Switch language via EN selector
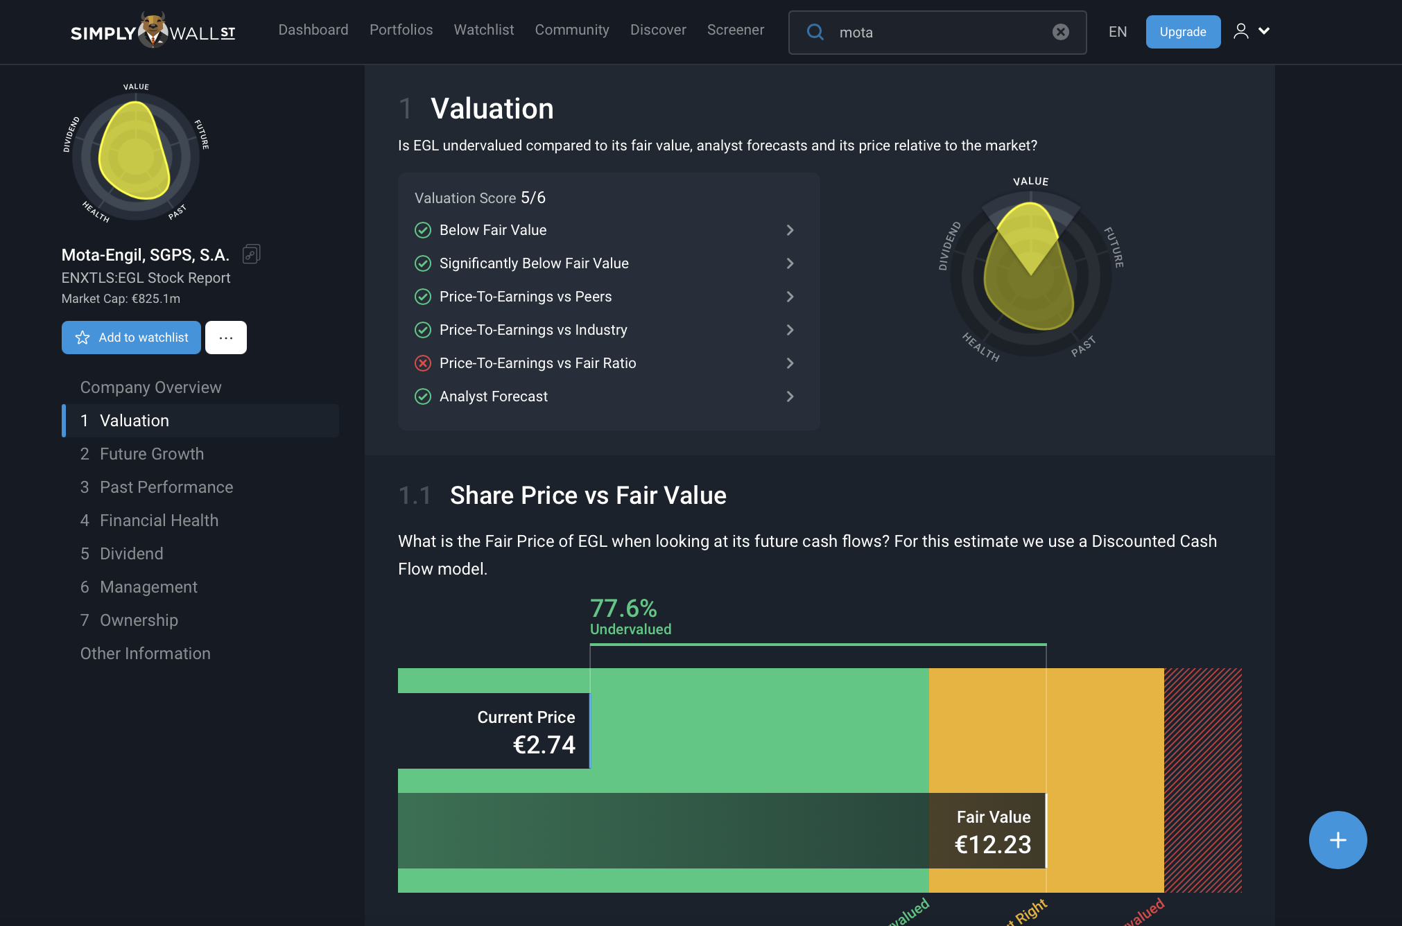The width and height of the screenshot is (1402, 926). (x=1117, y=32)
